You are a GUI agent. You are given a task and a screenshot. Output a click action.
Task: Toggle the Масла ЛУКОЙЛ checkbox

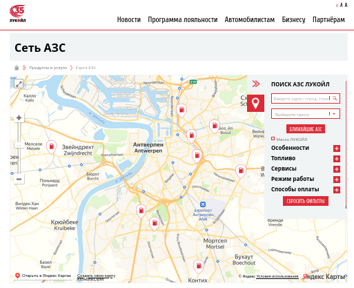pos(273,139)
